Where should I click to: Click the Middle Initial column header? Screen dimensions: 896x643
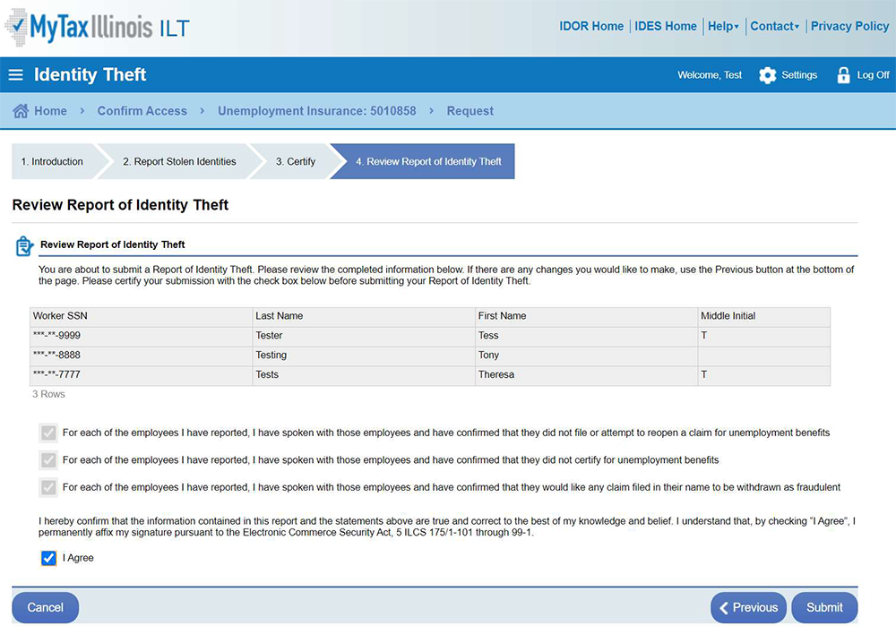[764, 316]
